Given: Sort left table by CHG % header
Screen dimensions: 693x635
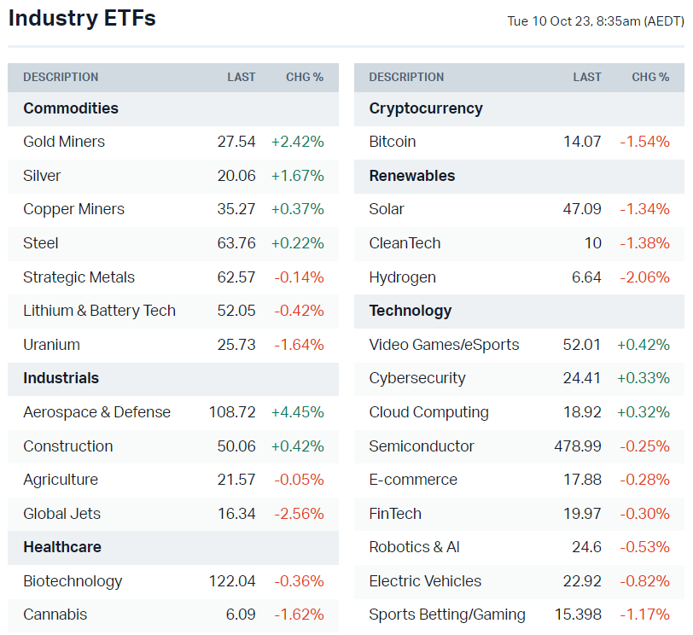Looking at the screenshot, I should click(x=305, y=77).
